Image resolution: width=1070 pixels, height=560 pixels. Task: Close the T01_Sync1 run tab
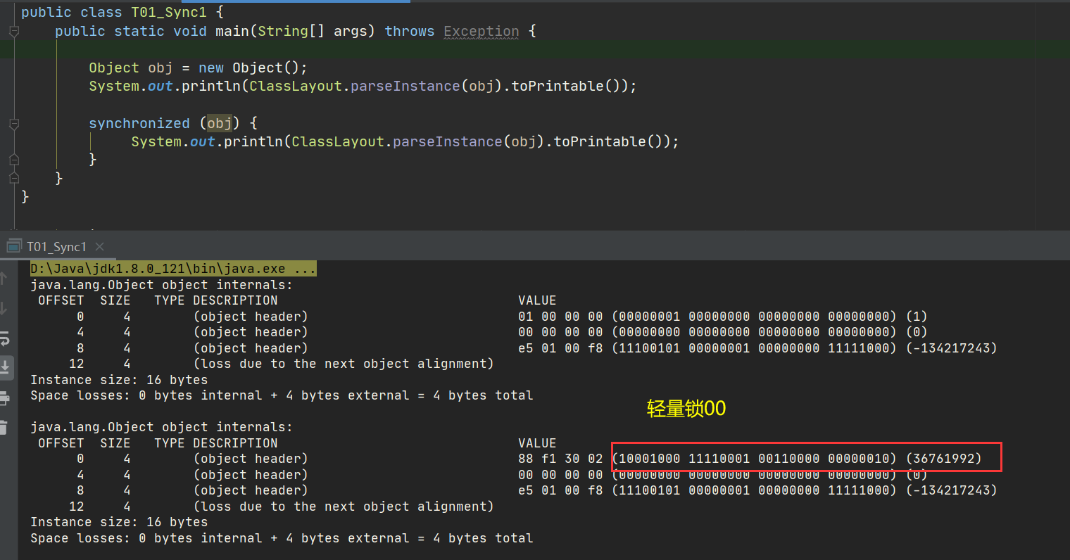[x=99, y=246]
